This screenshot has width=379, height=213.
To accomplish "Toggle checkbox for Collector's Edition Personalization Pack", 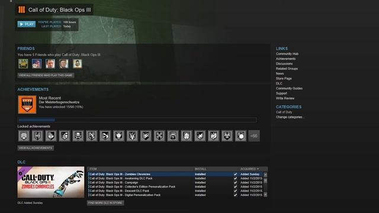I will click(x=235, y=187).
